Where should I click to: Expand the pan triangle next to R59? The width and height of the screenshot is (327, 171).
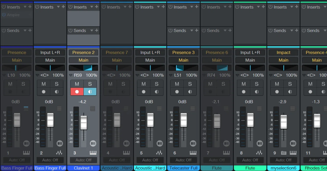tap(71, 75)
